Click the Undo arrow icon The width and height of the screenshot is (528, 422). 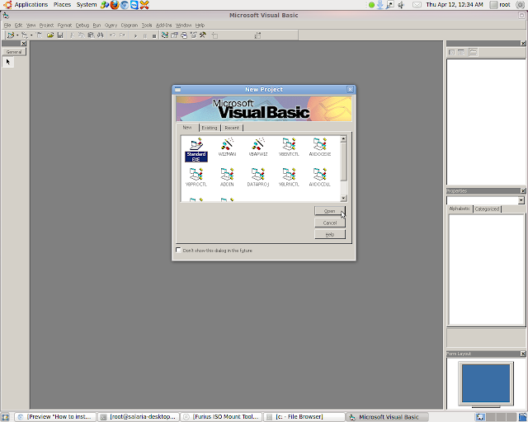(112, 35)
